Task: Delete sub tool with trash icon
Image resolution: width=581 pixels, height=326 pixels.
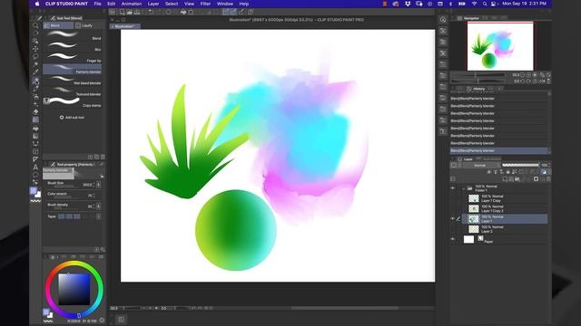Action: (103, 157)
